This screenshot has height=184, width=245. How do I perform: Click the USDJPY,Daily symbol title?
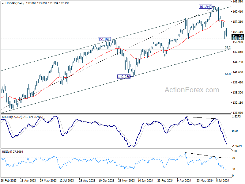15,3
